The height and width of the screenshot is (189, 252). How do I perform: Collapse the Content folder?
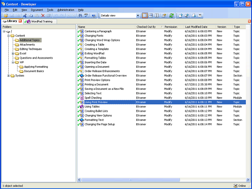(9, 36)
